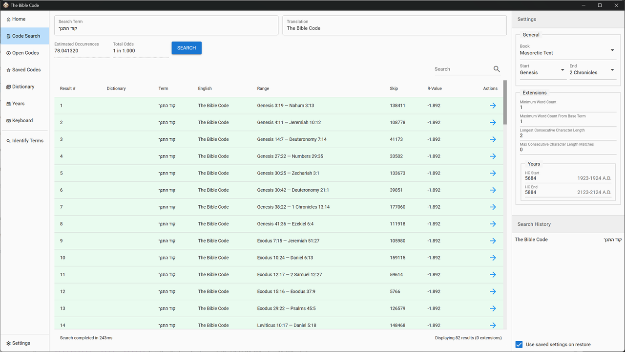Screen dimensions: 625x352
Task: Open arrow for Exodus 29:22 — Psalms 45:5
Action: tap(493, 308)
